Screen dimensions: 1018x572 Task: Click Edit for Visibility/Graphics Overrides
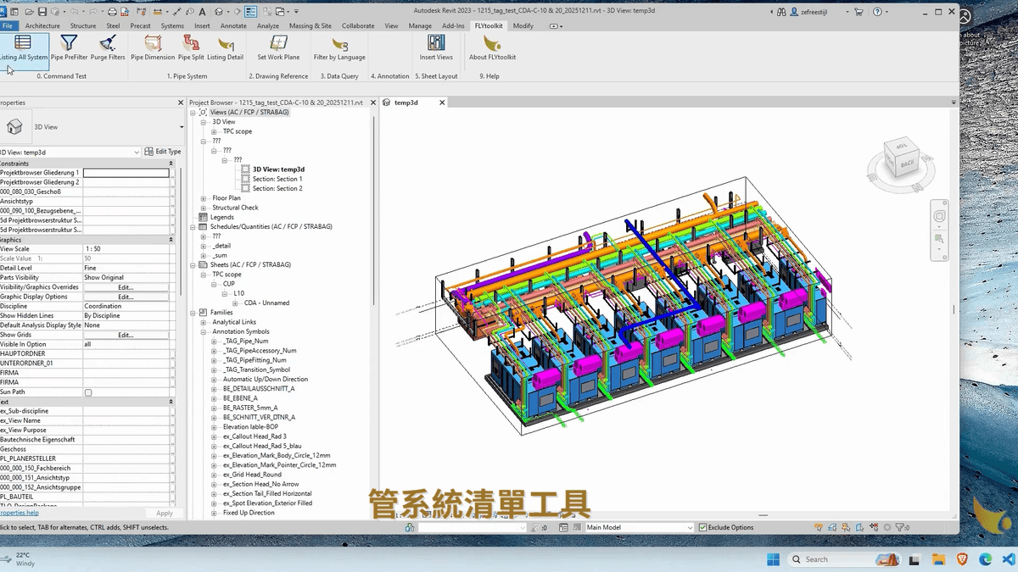point(126,287)
